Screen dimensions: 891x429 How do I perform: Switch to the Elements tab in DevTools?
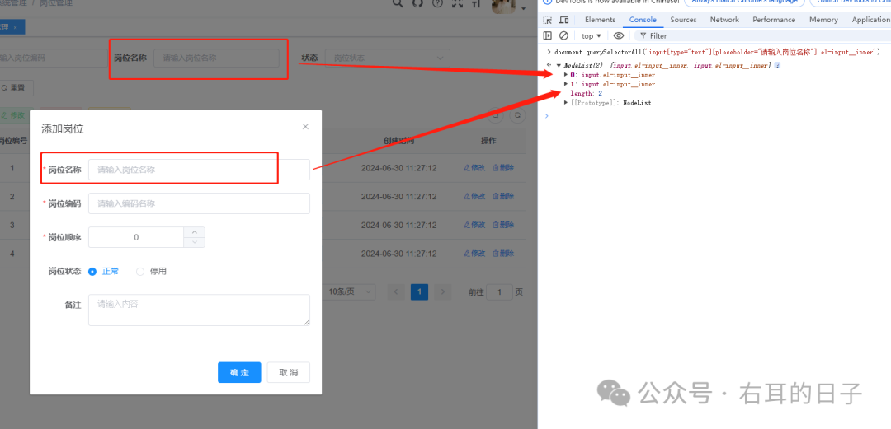[600, 20]
